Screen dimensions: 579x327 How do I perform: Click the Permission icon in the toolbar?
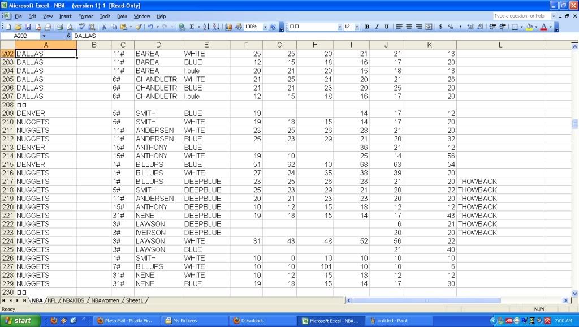(x=38, y=27)
